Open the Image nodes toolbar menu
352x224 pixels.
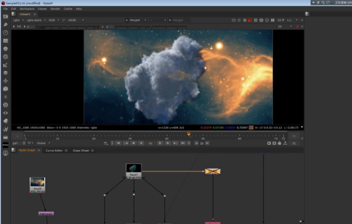click(x=6, y=17)
